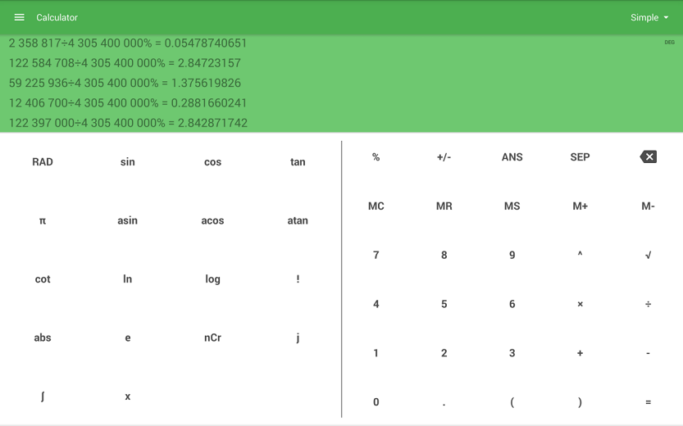The height and width of the screenshot is (426, 683).
Task: Tap the square root symbol key
Action: coord(648,255)
